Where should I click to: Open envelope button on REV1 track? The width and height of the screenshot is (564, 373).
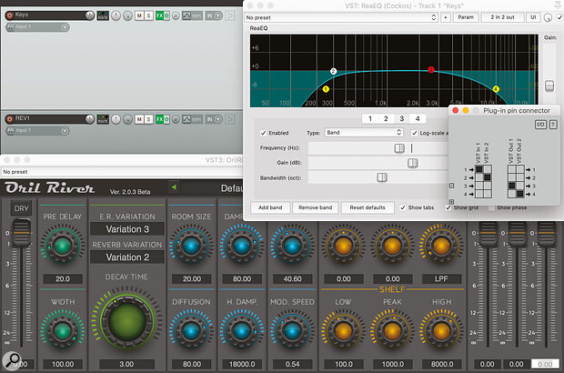(186, 119)
